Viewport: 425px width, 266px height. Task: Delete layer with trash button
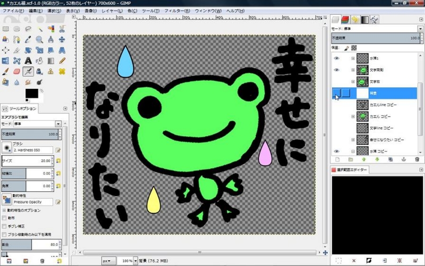pyautogui.click(x=417, y=160)
